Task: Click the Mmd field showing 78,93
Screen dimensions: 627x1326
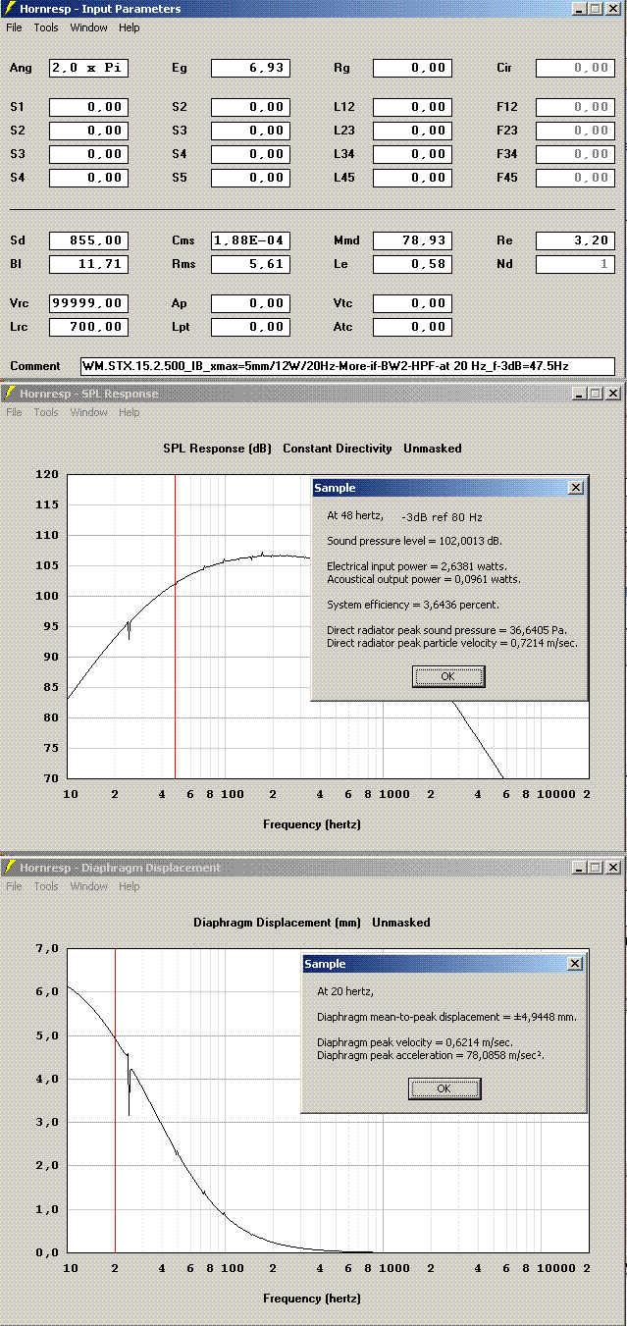Action: [412, 240]
